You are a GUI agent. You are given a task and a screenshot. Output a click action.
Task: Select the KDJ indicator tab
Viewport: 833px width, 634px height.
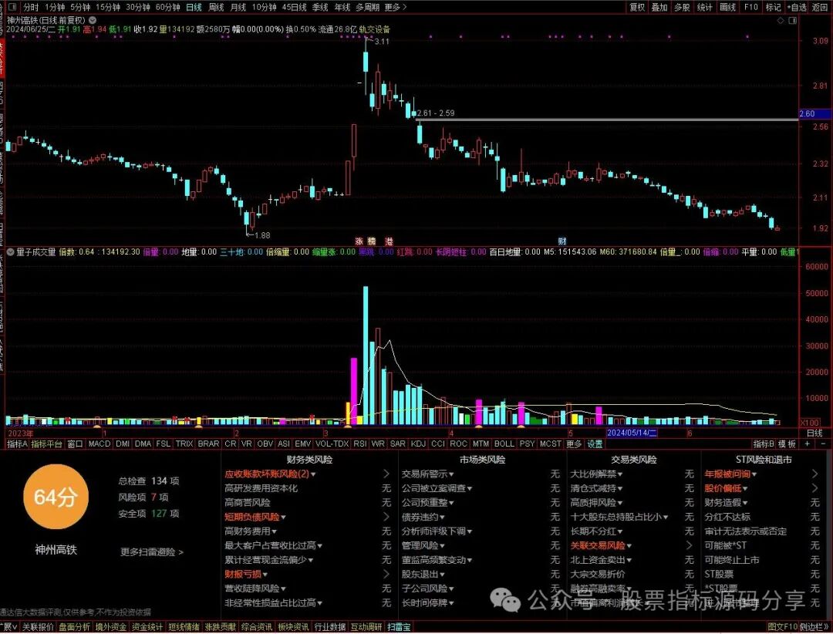click(418, 443)
